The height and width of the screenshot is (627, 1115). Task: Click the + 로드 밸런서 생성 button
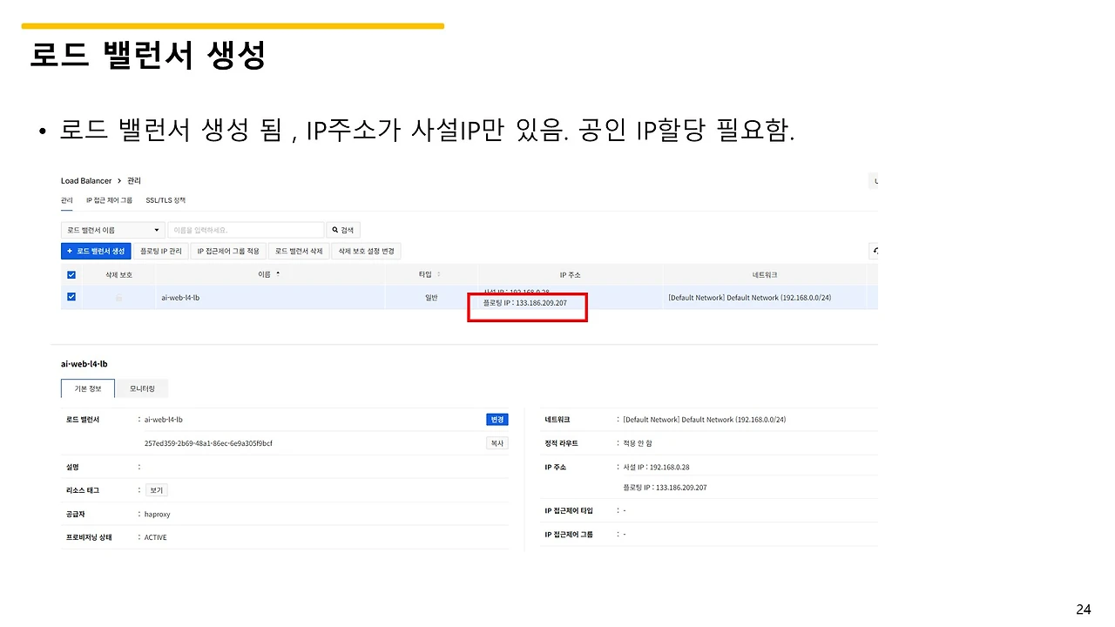[96, 251]
